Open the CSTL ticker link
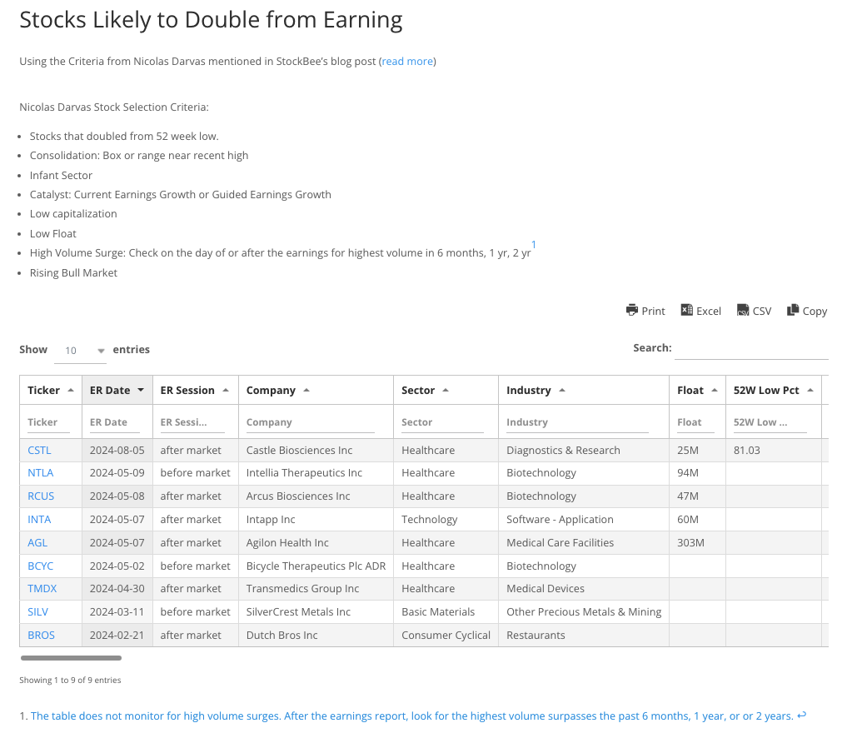Screen dimensions: 847x733 pyautogui.click(x=39, y=450)
